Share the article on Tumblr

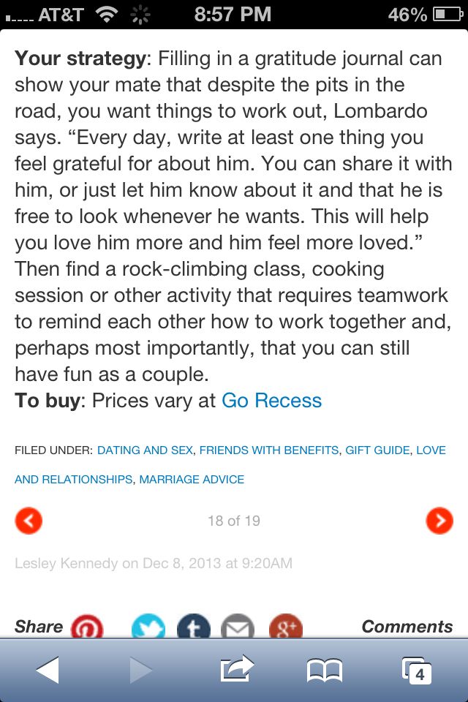(193, 627)
